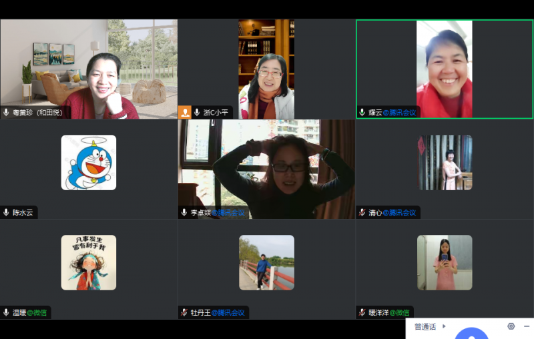Click microphone icon beside 粤黄珍 (和田悦)
Viewport: 534px width, 339px height.
(x=6, y=113)
